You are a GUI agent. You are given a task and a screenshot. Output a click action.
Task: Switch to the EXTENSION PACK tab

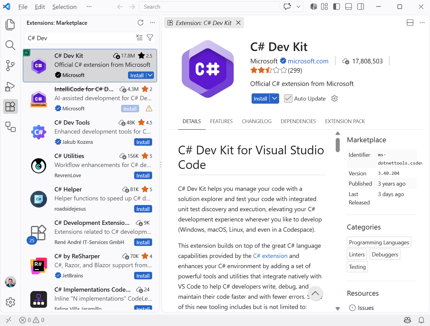tap(345, 121)
